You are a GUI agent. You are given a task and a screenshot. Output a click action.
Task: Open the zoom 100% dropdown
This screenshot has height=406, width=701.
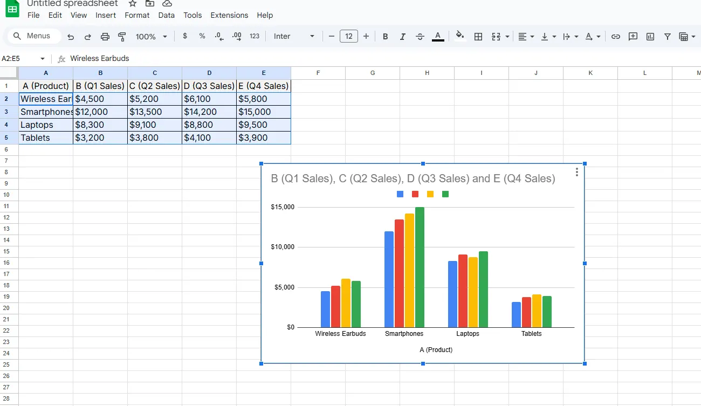coord(151,37)
